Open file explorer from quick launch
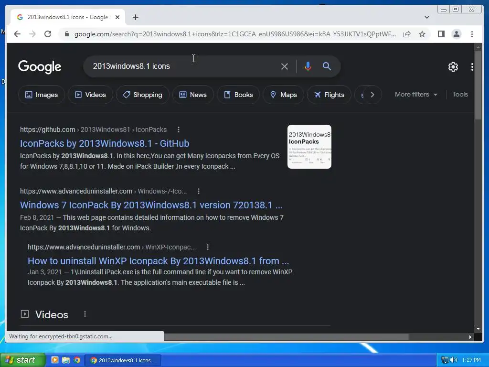489x367 pixels. (66, 360)
